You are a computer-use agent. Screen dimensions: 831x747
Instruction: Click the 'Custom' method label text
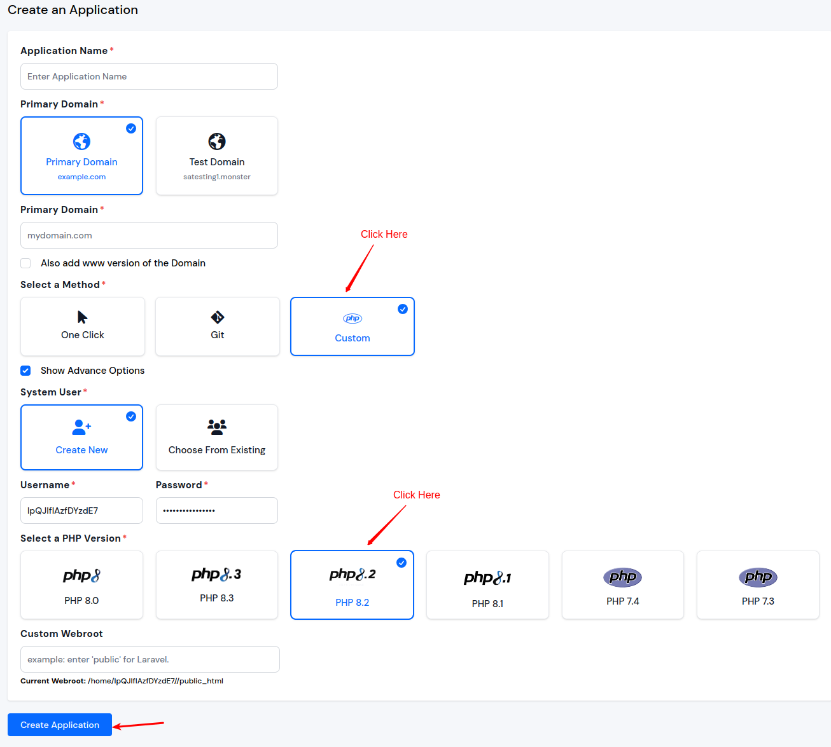[x=353, y=338]
